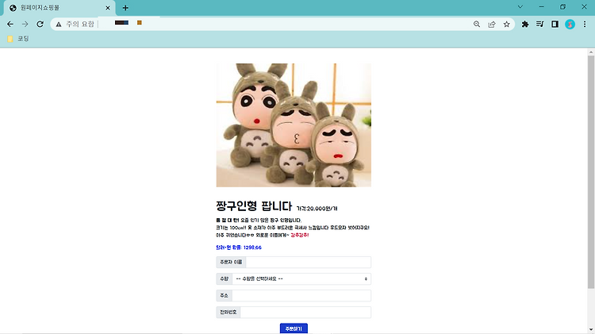Open the Extensions puzzle icon
The height and width of the screenshot is (334, 595).
pyautogui.click(x=525, y=24)
